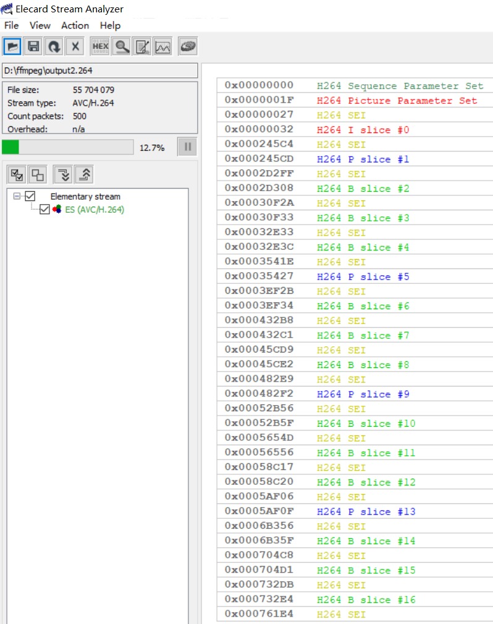Screen dimensions: 493x624
Task: Select the SEI row at 0x000245C4
Action: coord(355,145)
